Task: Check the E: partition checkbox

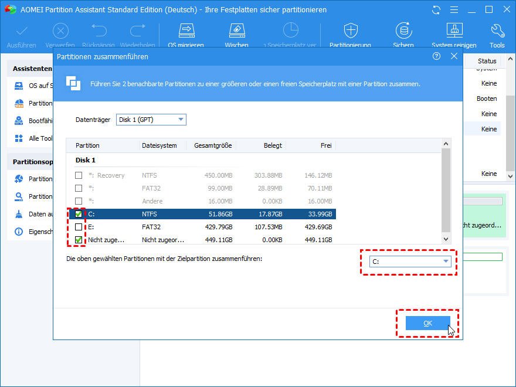Action: (79, 227)
